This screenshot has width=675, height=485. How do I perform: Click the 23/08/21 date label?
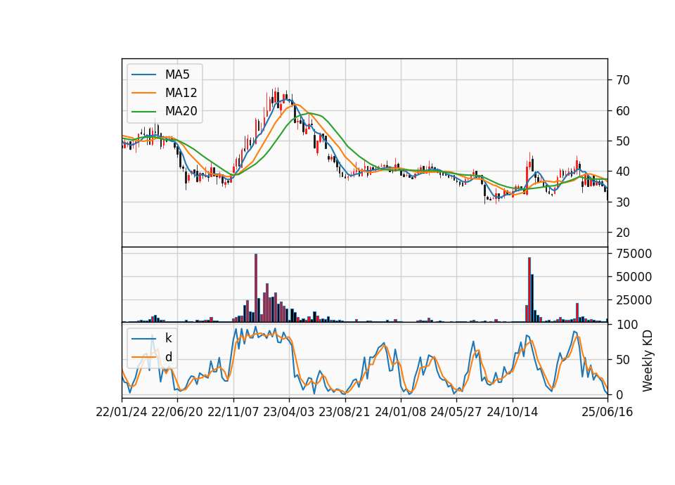tap(345, 412)
